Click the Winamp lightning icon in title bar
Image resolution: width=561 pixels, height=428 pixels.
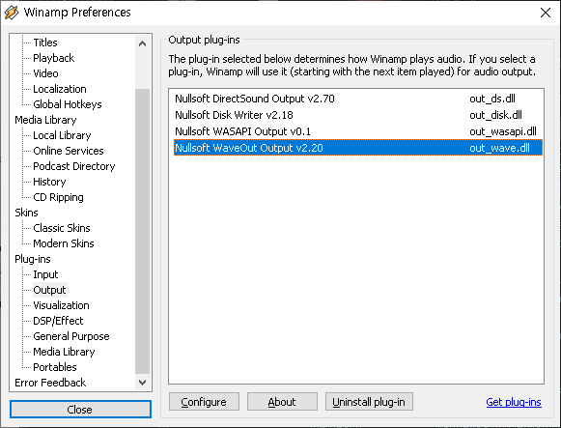pos(11,13)
